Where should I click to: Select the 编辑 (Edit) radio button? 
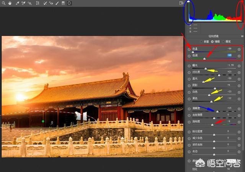click(x=212, y=42)
